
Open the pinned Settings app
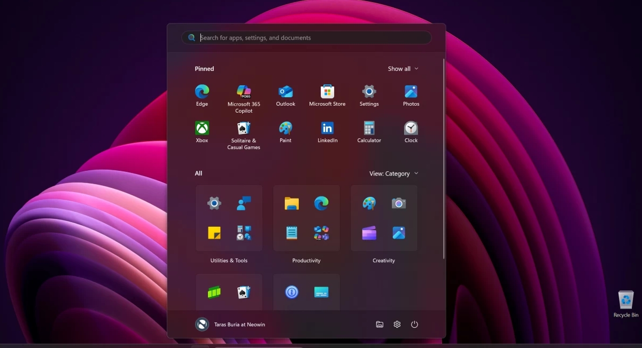369,96
